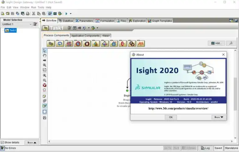Toggle the Show details checkbox
The height and width of the screenshot is (152, 239).
(3, 143)
